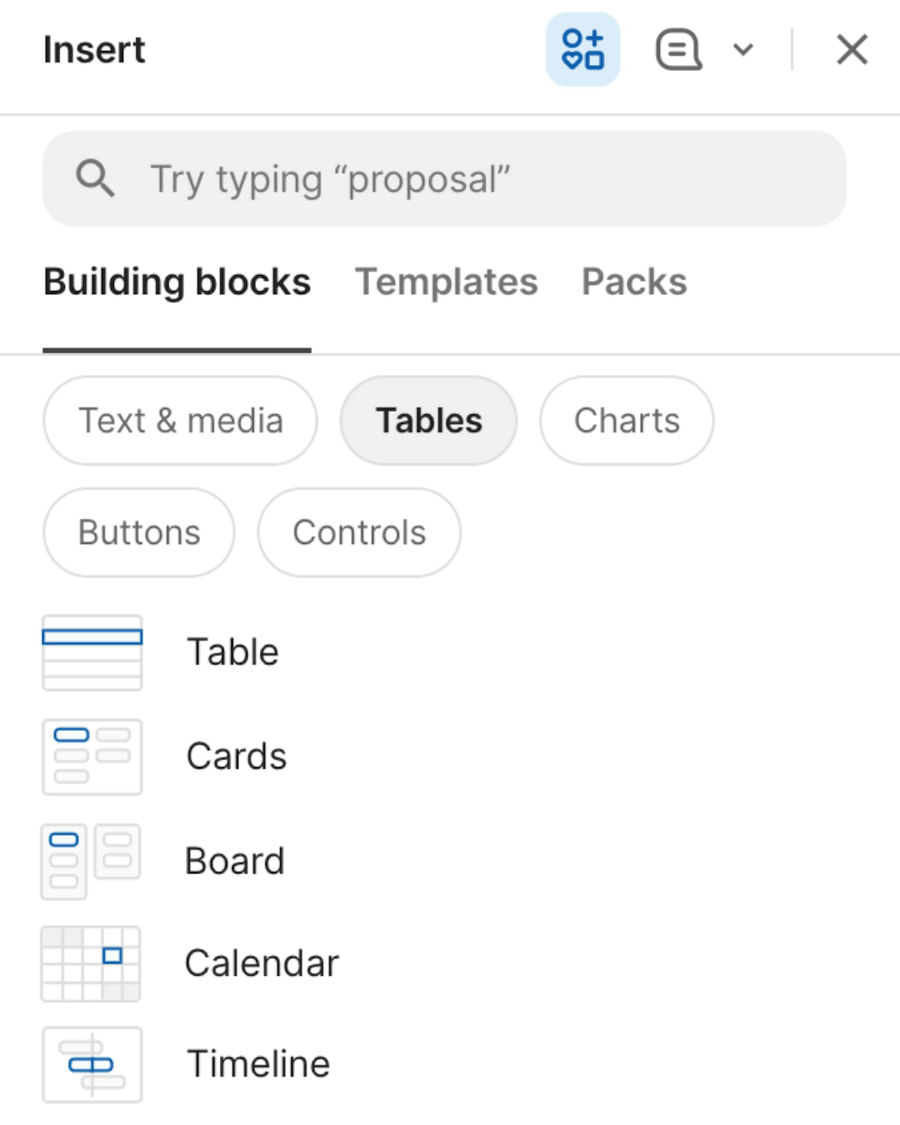Viewport: 900px width, 1125px height.
Task: Click the Insert building blocks icon
Action: click(x=582, y=49)
